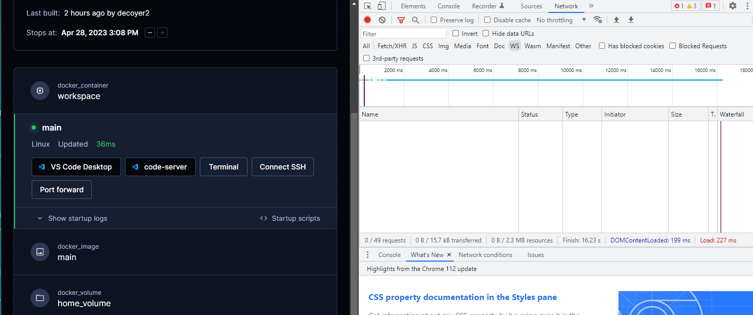Viewport: 753px width, 315px height.
Task: Click Port forward button
Action: [x=62, y=190]
